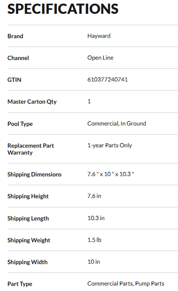Click the Open Line channel value
The height and width of the screenshot is (291, 178).
100,58
